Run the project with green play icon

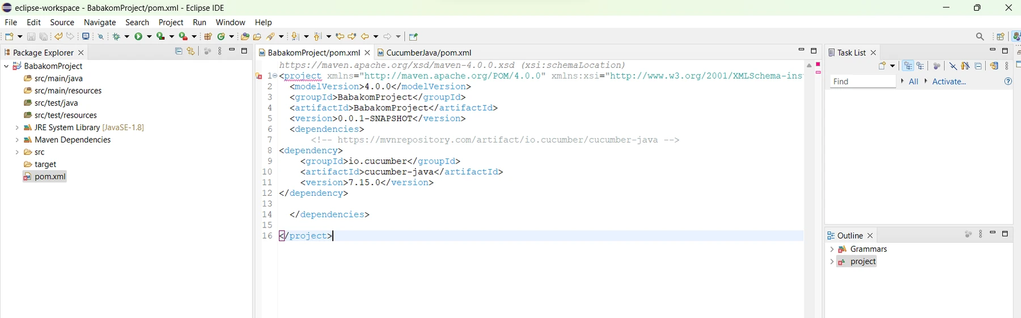139,37
